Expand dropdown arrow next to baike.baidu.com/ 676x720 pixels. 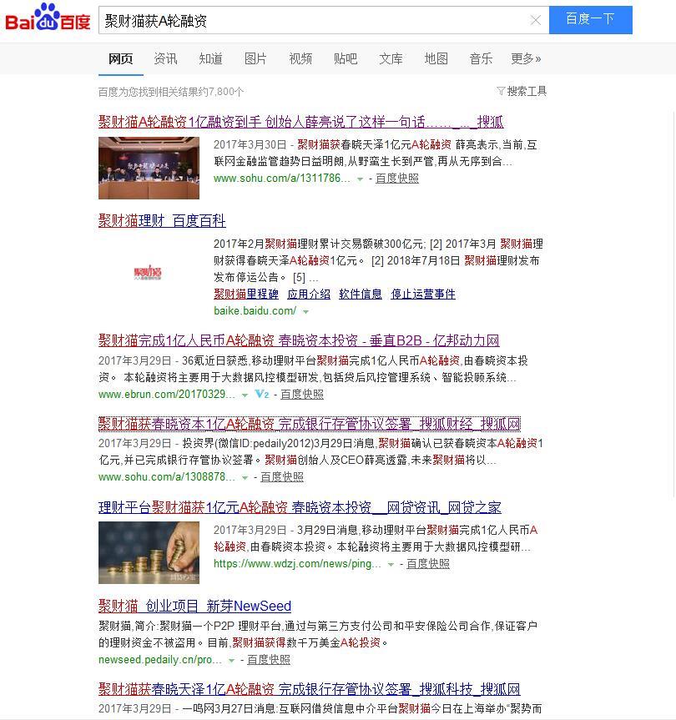305,311
